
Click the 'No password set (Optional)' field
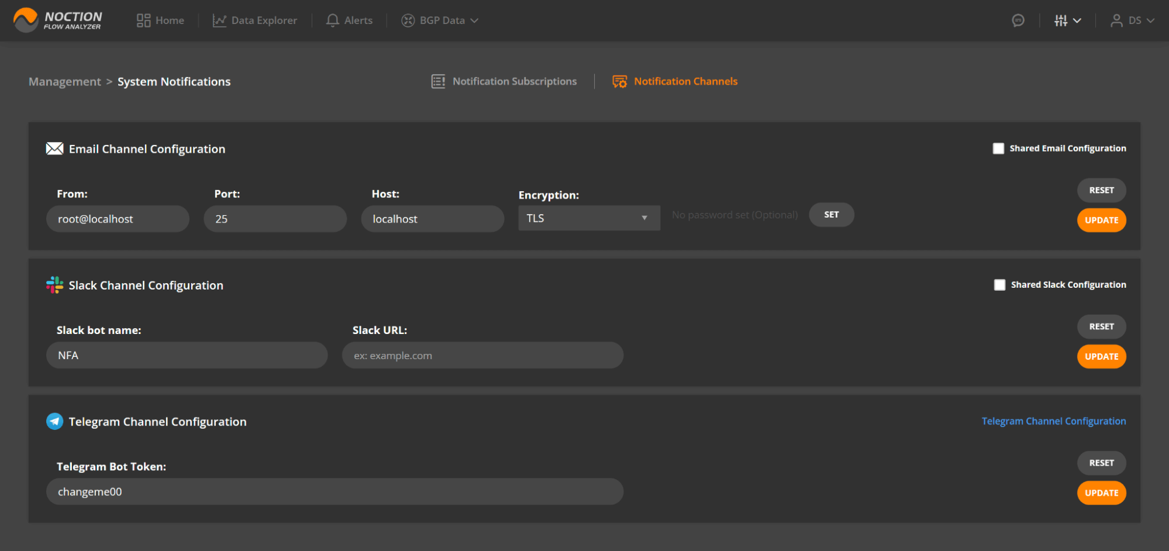tap(734, 215)
